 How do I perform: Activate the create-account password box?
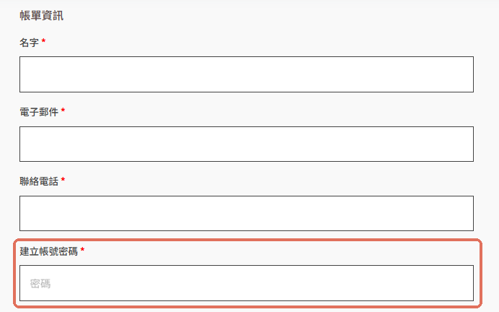pyautogui.click(x=247, y=283)
